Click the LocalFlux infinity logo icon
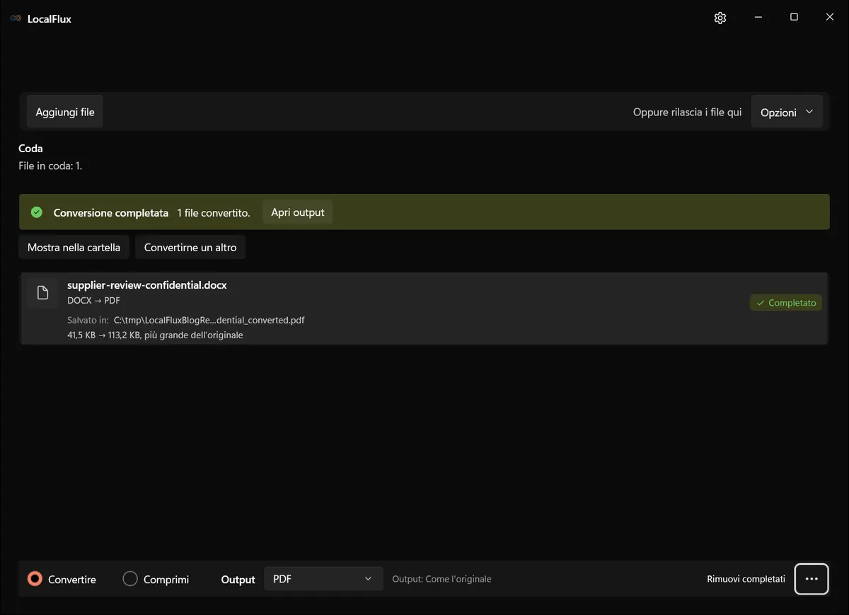Screen dimensions: 849x615 coord(16,19)
